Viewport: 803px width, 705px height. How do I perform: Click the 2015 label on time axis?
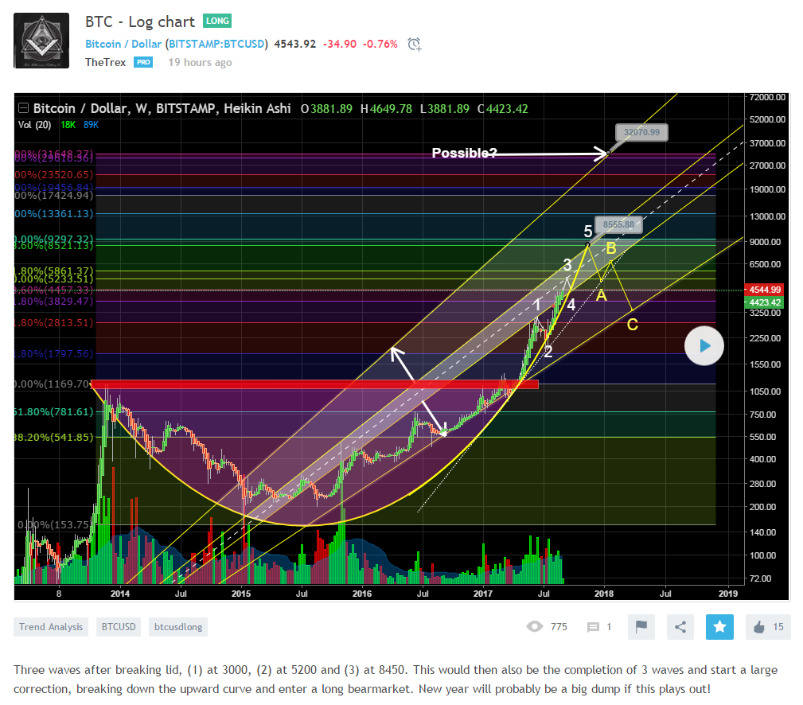[x=241, y=594]
